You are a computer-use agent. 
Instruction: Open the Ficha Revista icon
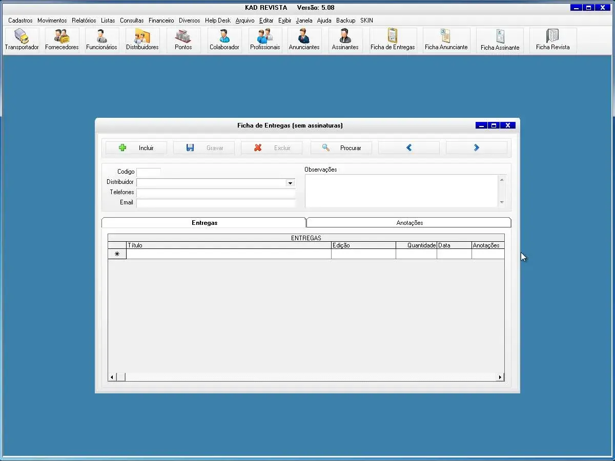[x=552, y=40]
